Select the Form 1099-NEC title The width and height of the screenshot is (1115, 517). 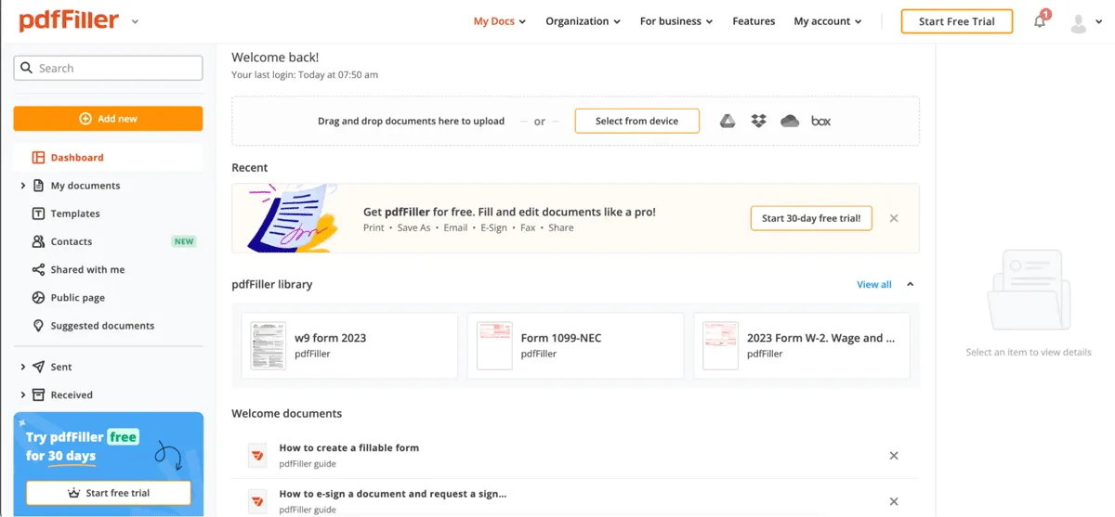pyautogui.click(x=561, y=338)
